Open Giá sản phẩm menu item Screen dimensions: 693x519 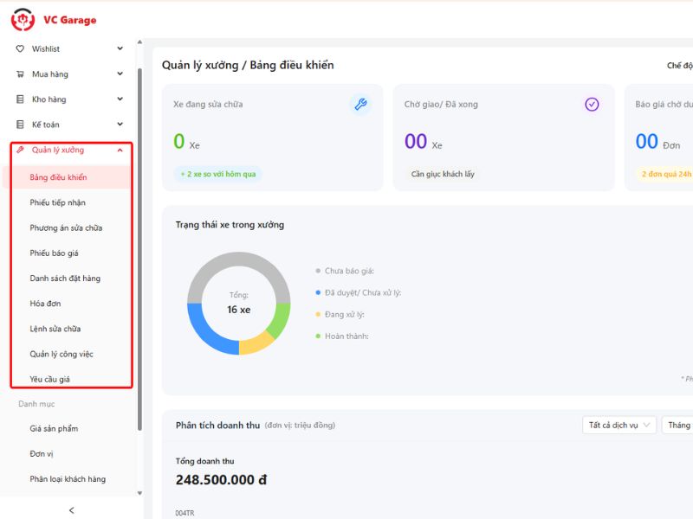(54, 428)
